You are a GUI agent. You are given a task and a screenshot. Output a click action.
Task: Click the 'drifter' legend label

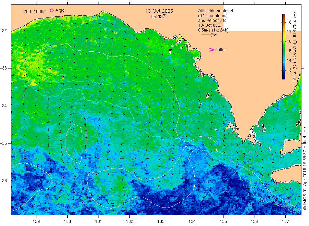pyautogui.click(x=220, y=50)
